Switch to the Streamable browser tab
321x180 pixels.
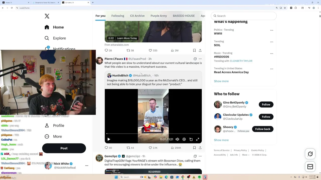coord(46,2)
